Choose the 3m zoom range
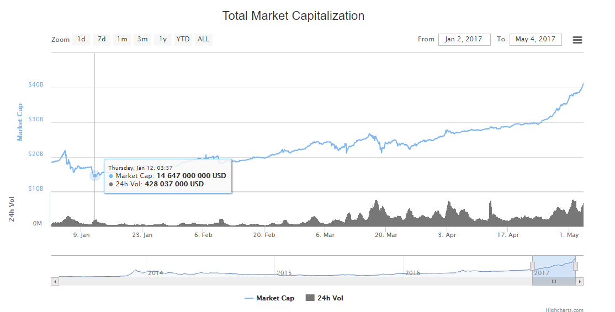The width and height of the screenshot is (615, 312). [142, 39]
